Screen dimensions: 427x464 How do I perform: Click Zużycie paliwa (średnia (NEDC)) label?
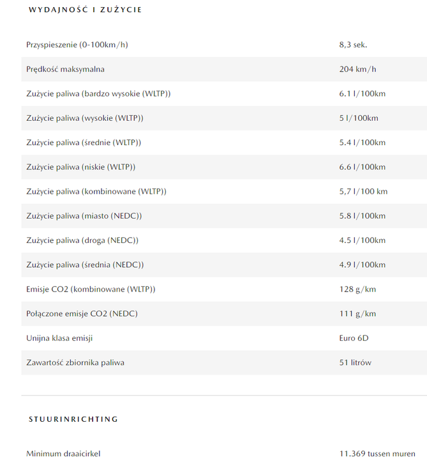click(85, 265)
